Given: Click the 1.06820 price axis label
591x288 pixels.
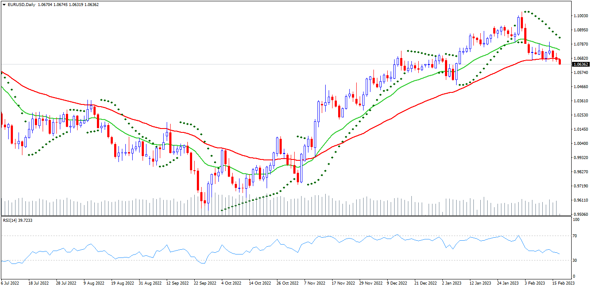Looking at the screenshot, I should click(x=581, y=58).
